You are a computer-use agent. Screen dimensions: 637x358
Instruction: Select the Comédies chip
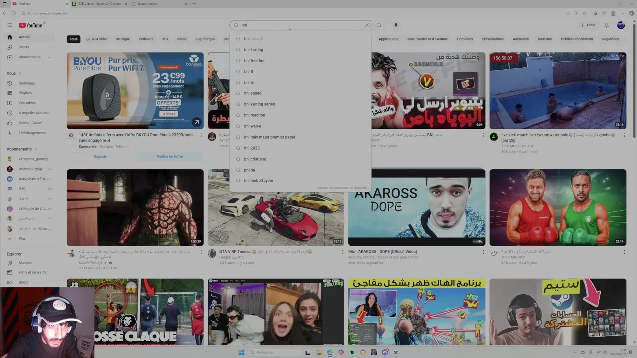pyautogui.click(x=465, y=39)
